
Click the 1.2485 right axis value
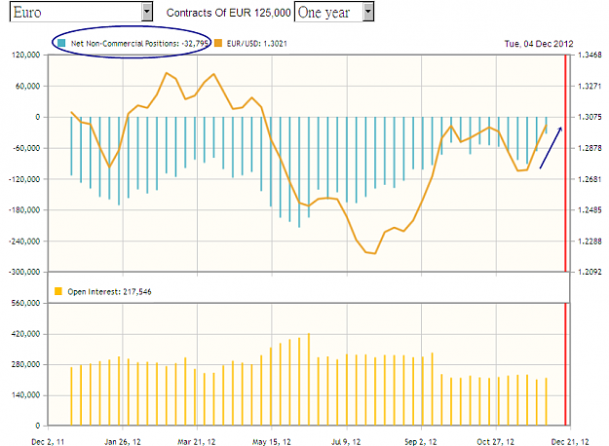pyautogui.click(x=590, y=209)
